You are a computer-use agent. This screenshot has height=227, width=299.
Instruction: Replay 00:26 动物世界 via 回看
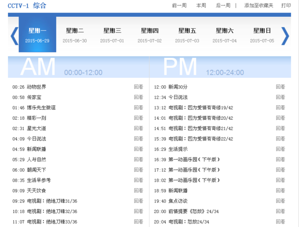(x=139, y=87)
